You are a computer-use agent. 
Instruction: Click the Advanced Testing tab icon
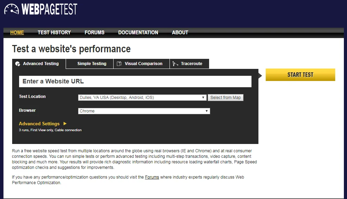(x=18, y=64)
